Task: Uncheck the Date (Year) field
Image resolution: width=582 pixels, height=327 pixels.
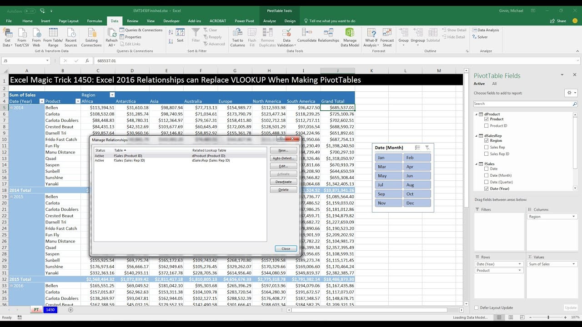Action: (487, 188)
